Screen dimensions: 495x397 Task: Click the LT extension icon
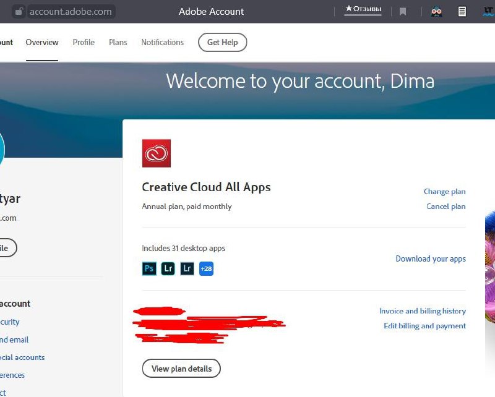click(488, 11)
